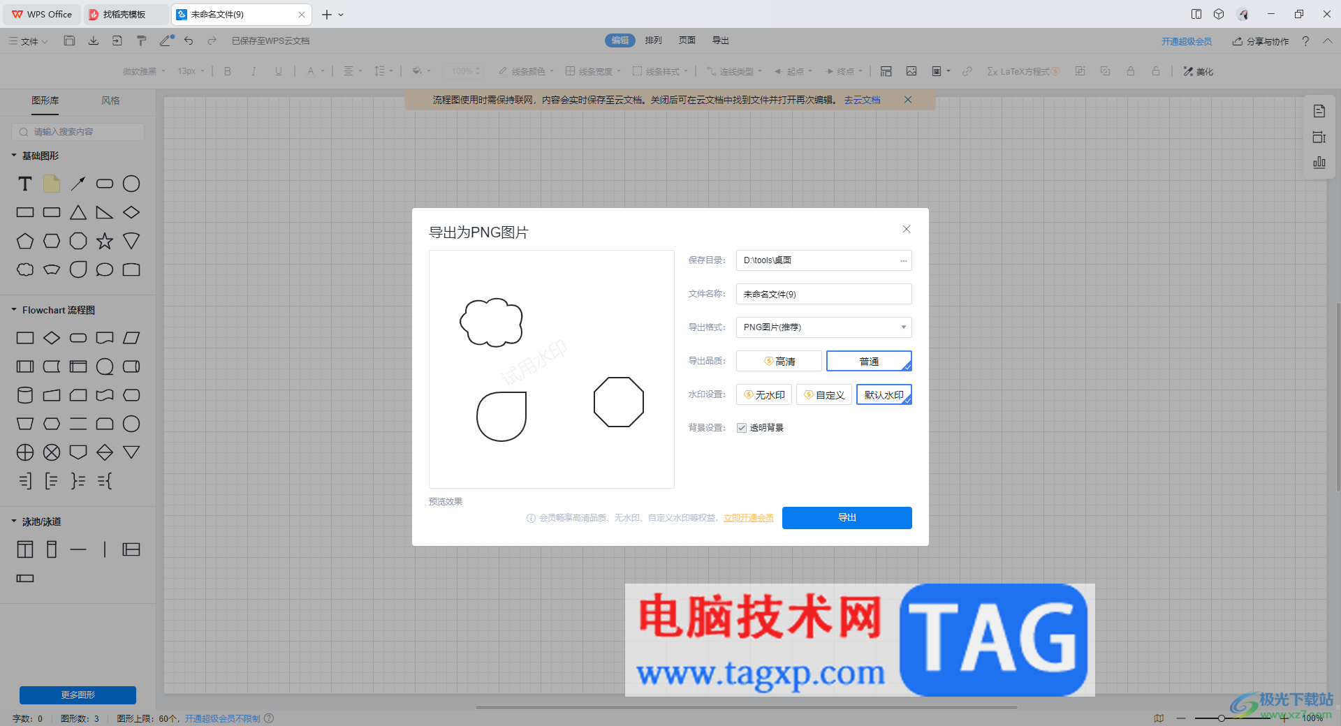
Task: Switch to the 找稻壳模板 window tab
Action: tap(126, 14)
